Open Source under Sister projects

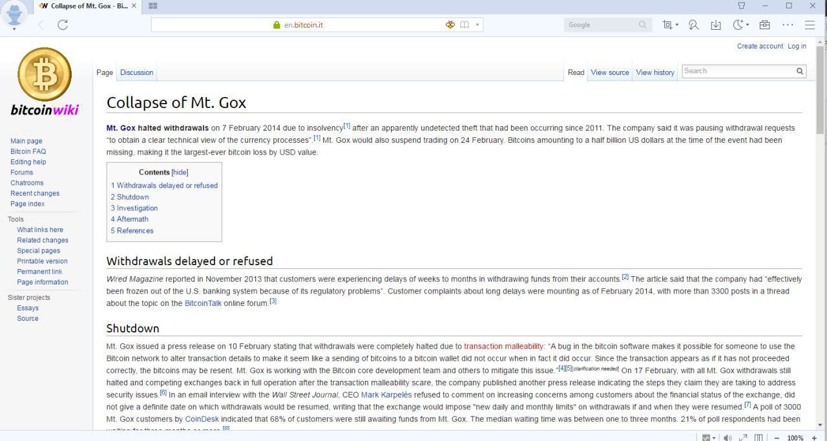(x=28, y=318)
